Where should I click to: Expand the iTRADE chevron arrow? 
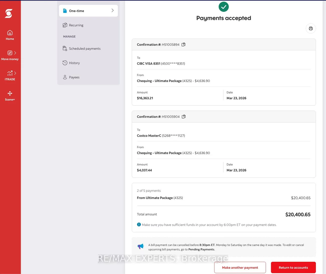[x=15, y=73]
